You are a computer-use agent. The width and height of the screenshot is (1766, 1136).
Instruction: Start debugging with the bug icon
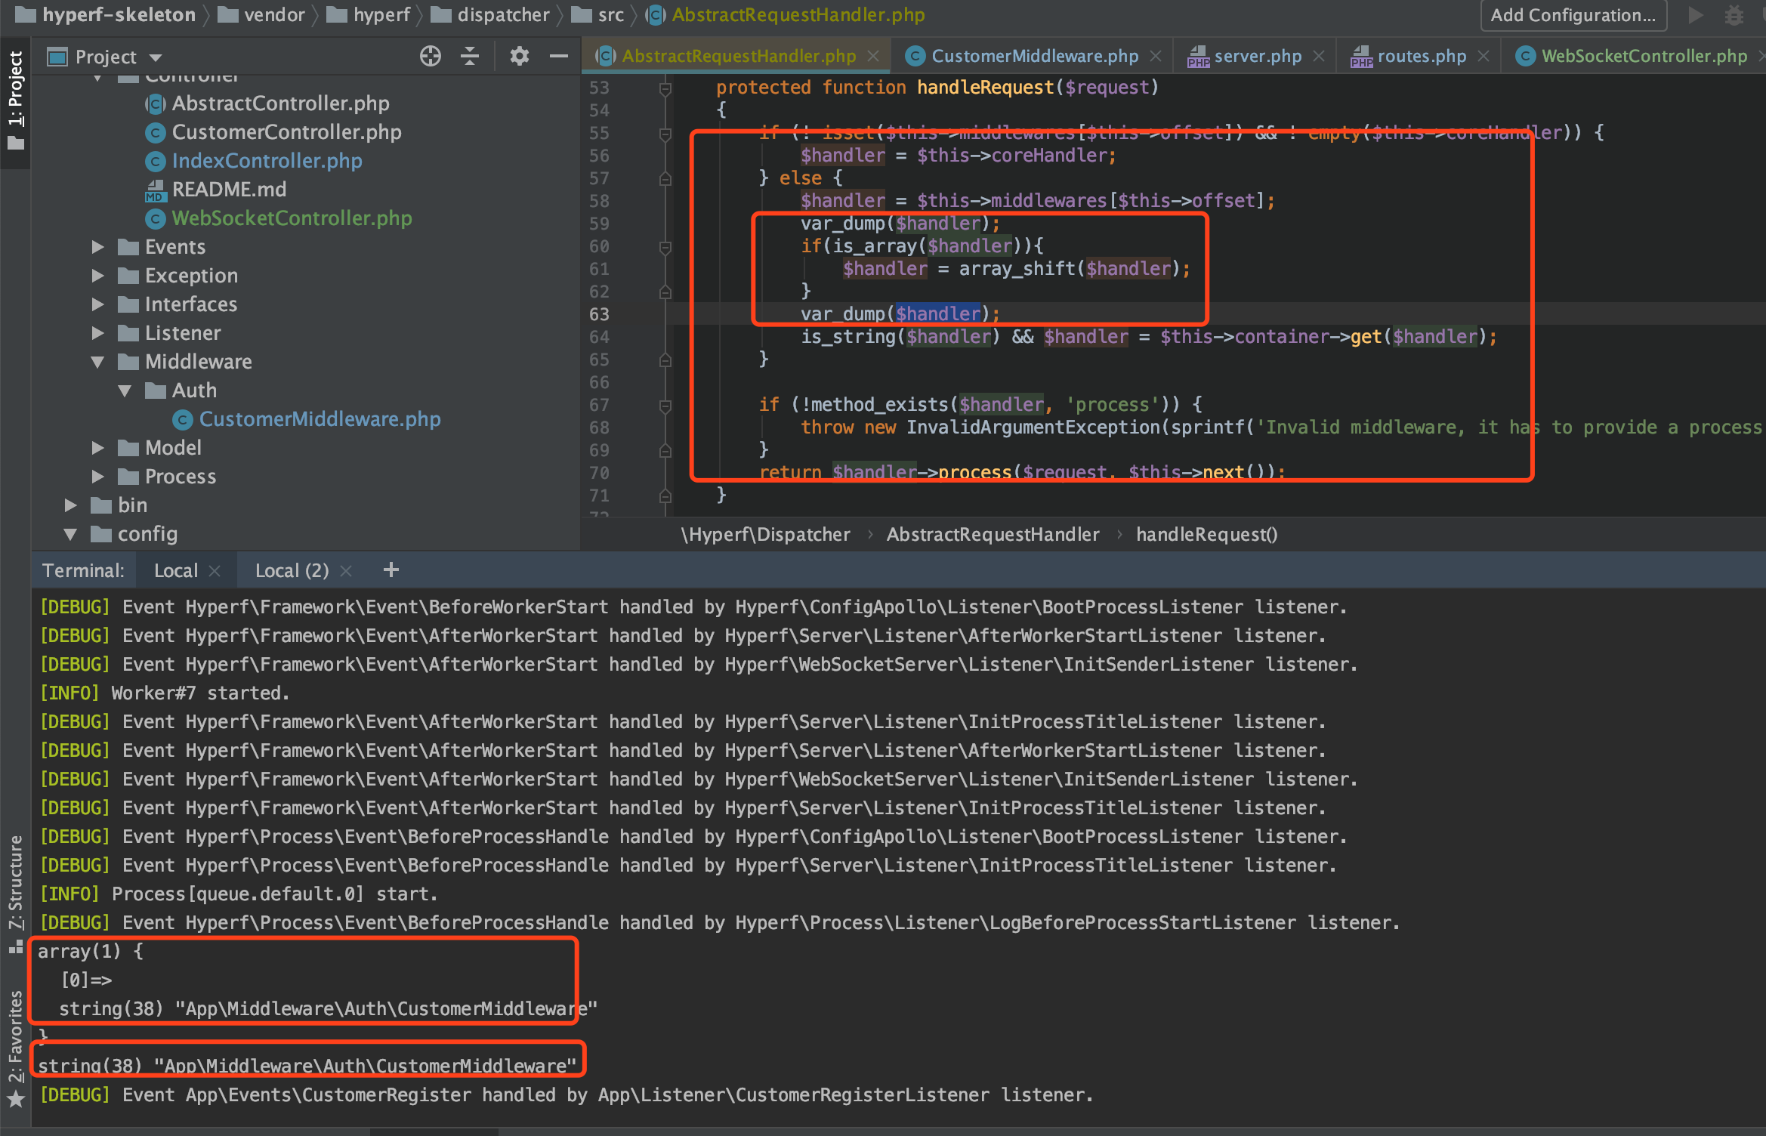point(1734,15)
